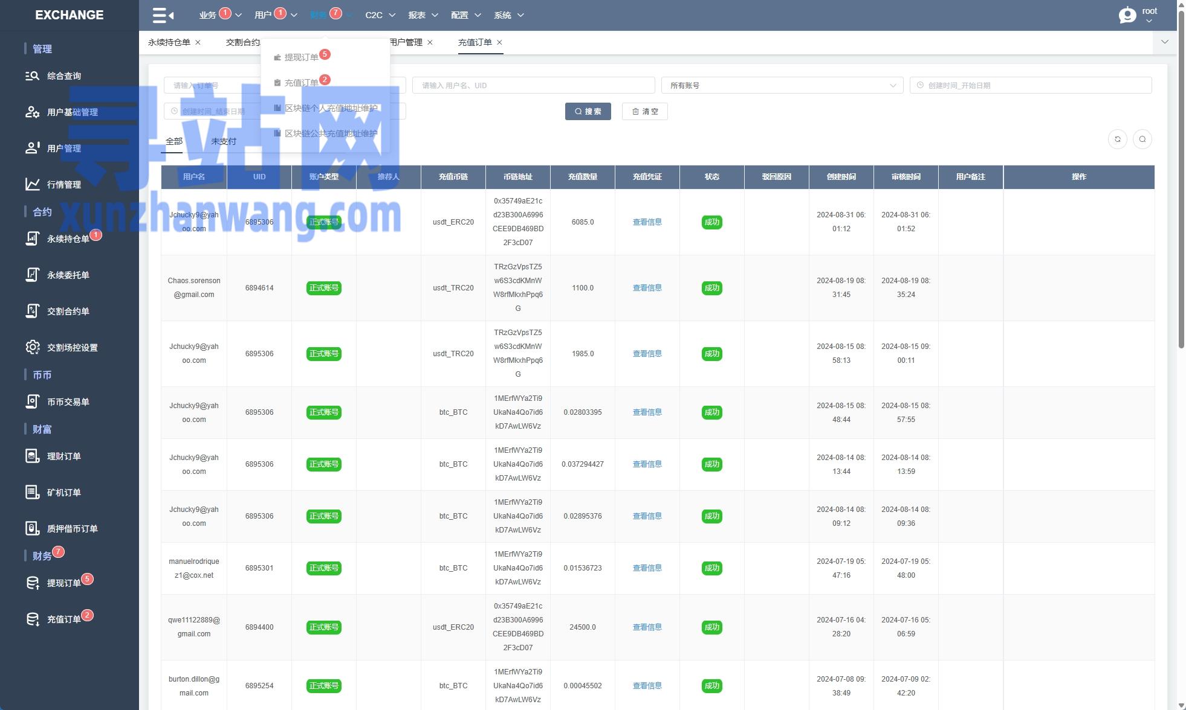The width and height of the screenshot is (1186, 710).
Task: Click the page vertical scrollbar
Action: 1182,181
